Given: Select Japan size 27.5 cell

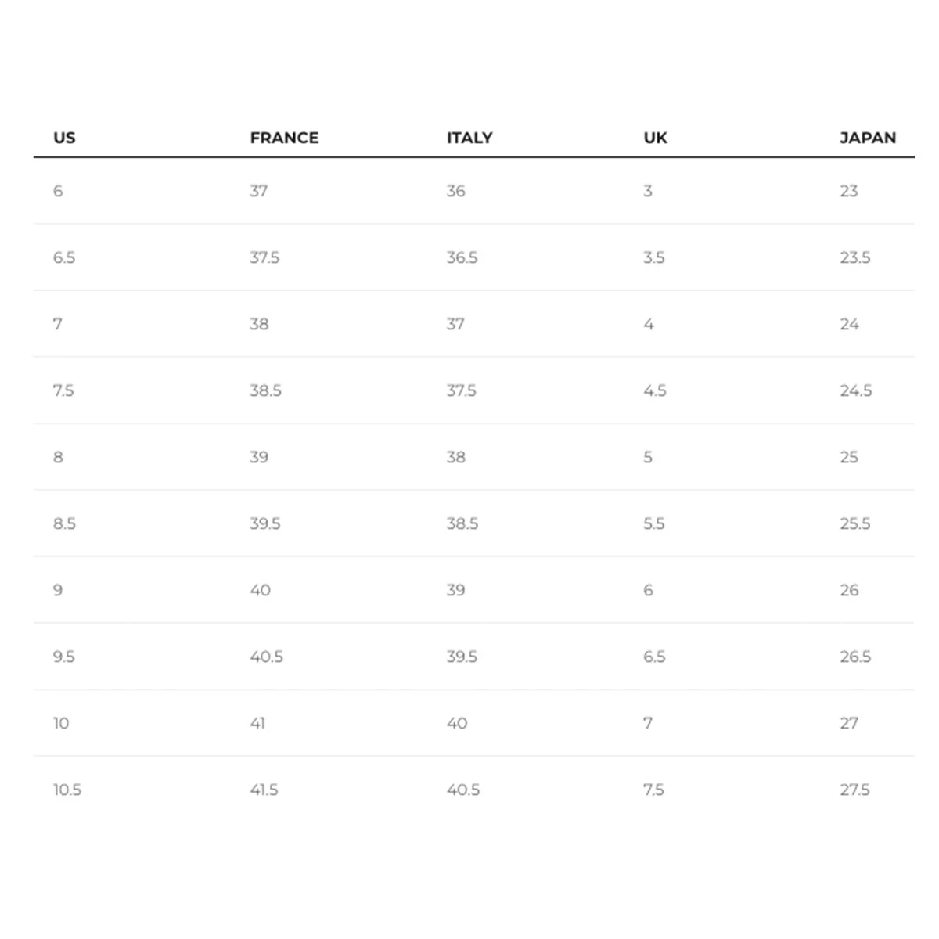Looking at the screenshot, I should pos(854,790).
